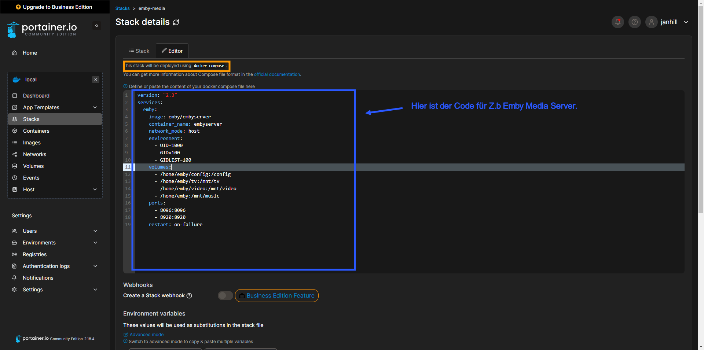Click line 19 restart on-failure in editor
This screenshot has width=704, height=350.
click(x=176, y=225)
